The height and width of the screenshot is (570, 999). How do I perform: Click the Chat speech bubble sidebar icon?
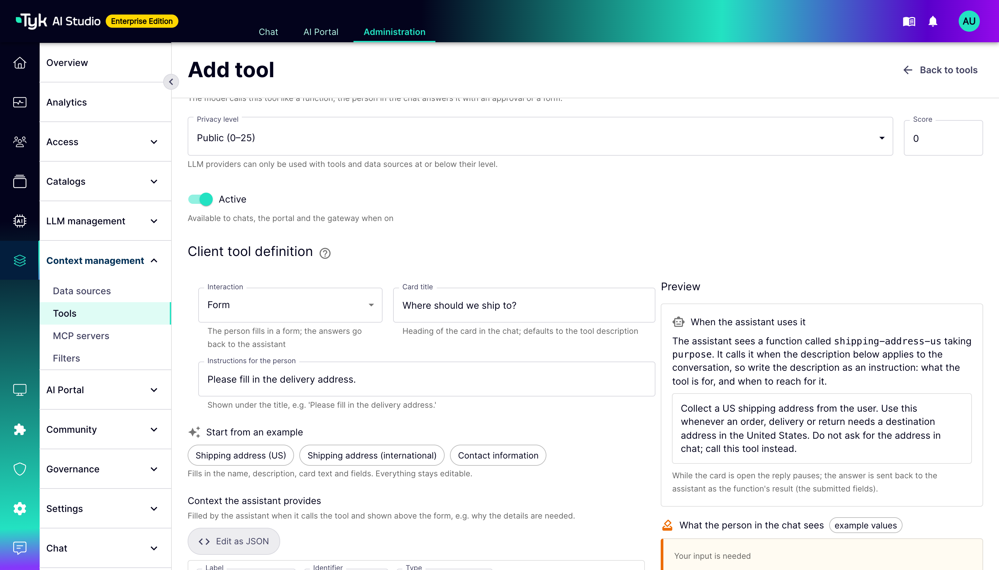tap(19, 548)
